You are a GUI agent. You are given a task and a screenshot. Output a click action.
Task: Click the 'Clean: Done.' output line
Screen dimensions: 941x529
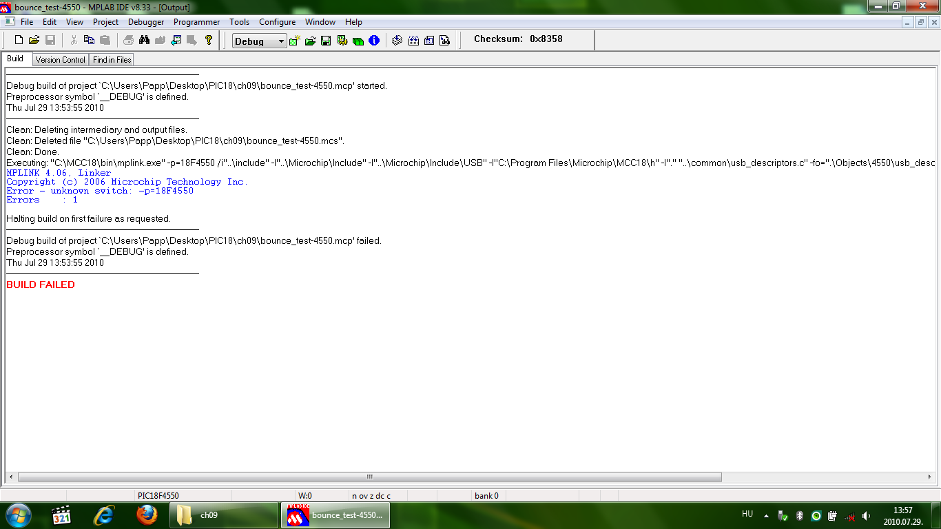tap(32, 152)
